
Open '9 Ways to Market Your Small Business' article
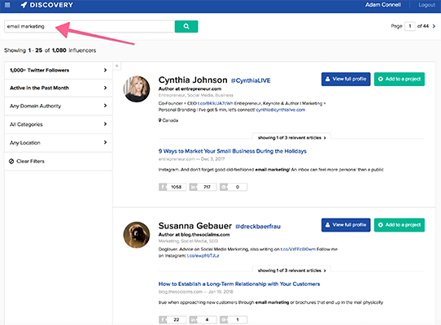233,151
